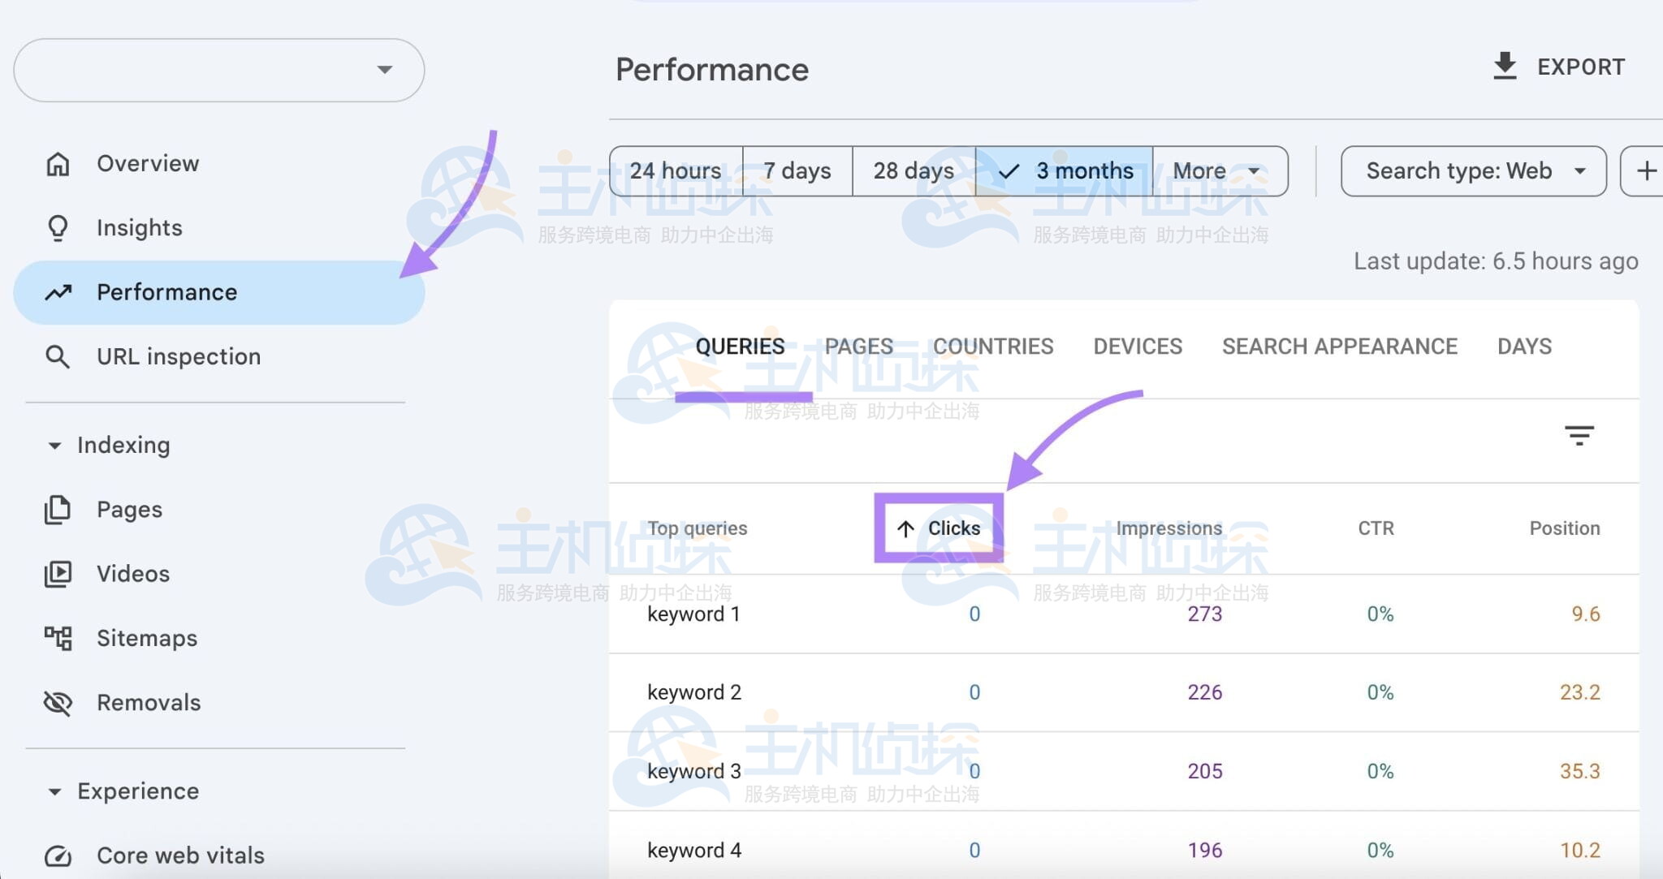Switch to the Pages tab
1663x879 pixels.
point(859,347)
